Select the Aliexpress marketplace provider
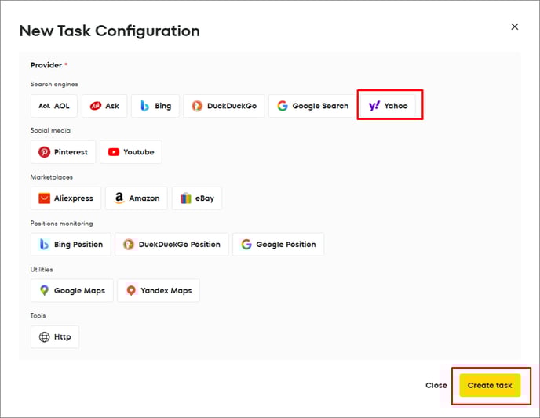The height and width of the screenshot is (418, 540). click(x=64, y=198)
